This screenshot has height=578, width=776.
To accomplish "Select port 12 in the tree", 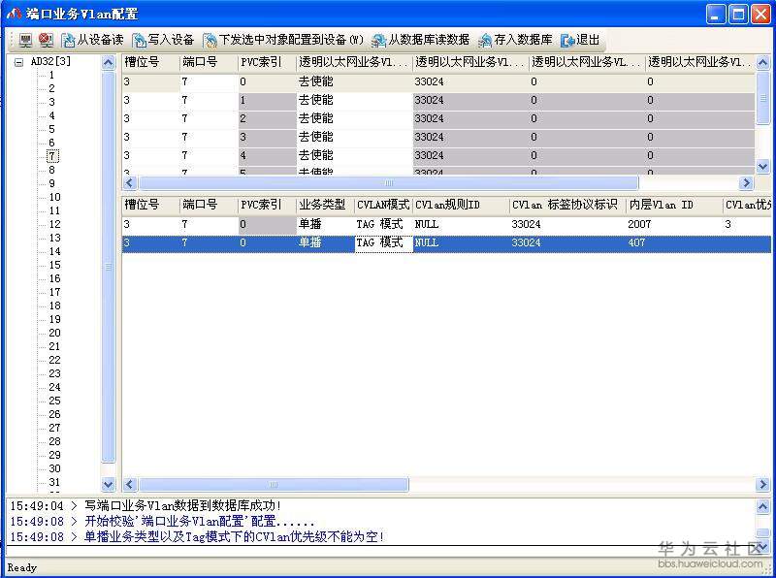I will click(x=54, y=224).
